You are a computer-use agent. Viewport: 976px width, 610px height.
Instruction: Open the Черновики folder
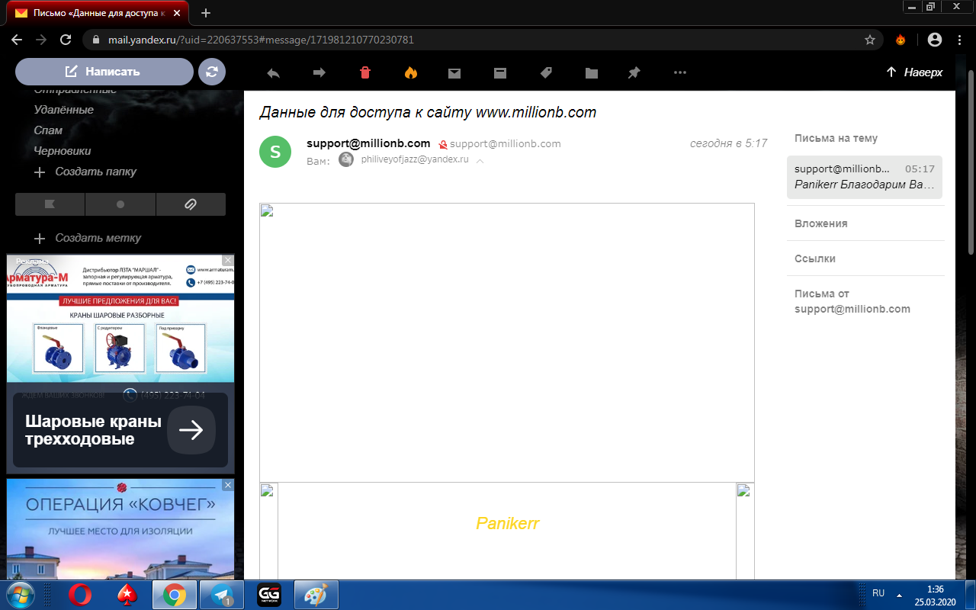(x=63, y=151)
